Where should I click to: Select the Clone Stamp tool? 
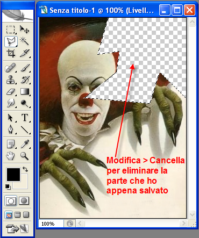pyautogui.click(x=11, y=80)
